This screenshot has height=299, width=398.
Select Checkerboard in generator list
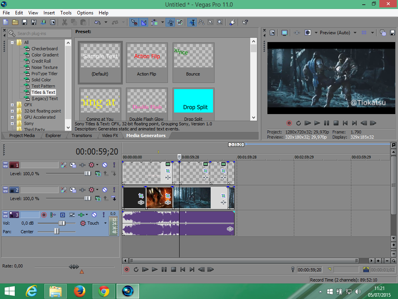coord(44,49)
